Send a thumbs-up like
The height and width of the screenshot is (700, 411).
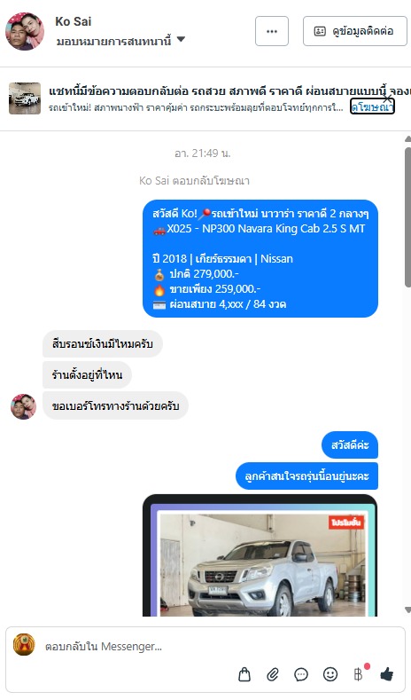[x=387, y=674]
